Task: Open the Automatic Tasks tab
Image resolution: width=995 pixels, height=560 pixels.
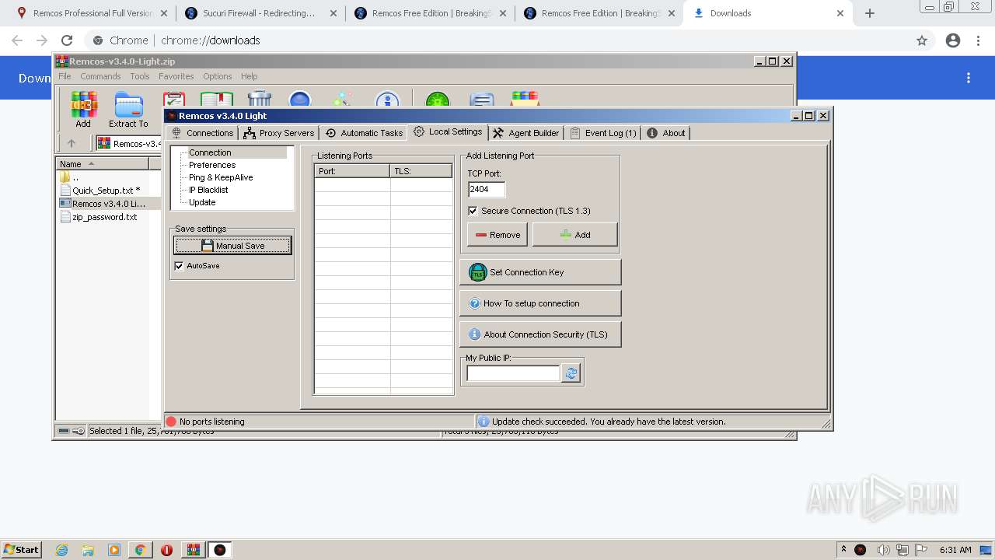Action: (364, 133)
